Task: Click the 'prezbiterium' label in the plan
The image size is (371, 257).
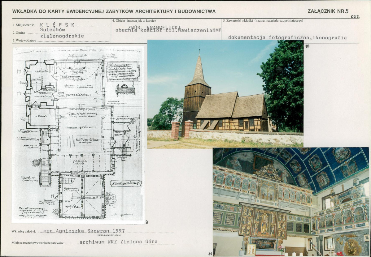Action: (78, 95)
